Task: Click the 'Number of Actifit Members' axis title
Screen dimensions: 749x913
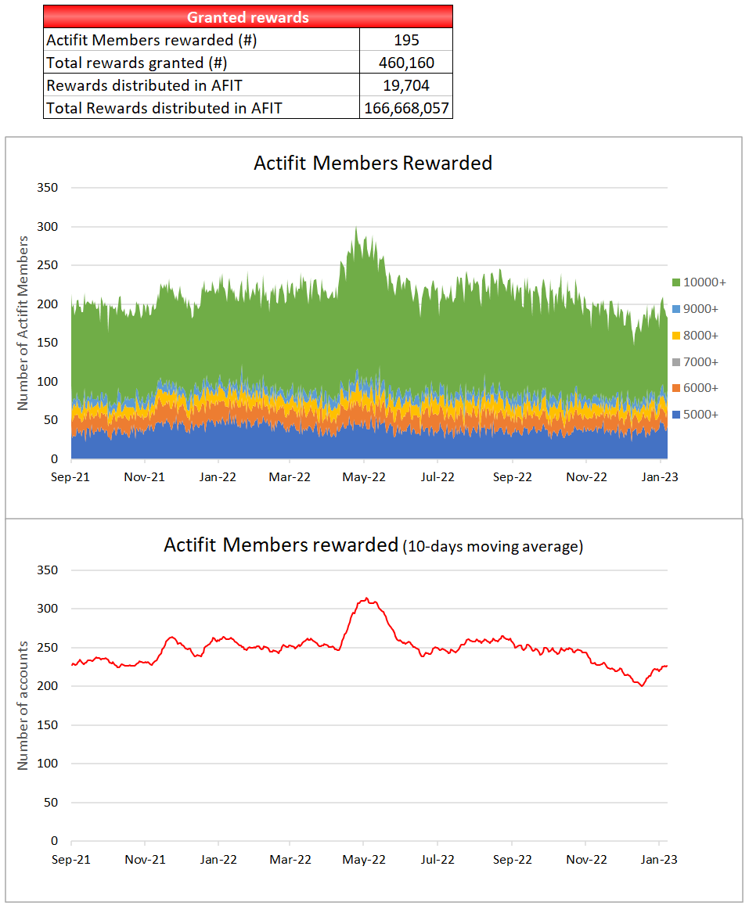Action: 23,323
